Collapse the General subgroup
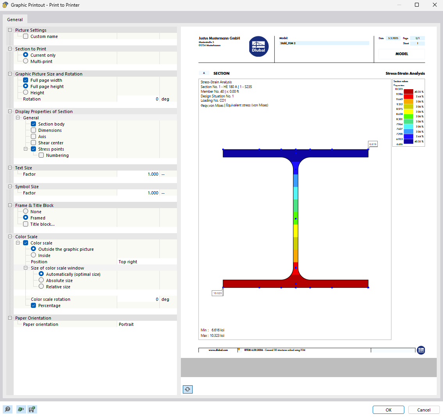The height and width of the screenshot is (417, 443). tap(18, 118)
